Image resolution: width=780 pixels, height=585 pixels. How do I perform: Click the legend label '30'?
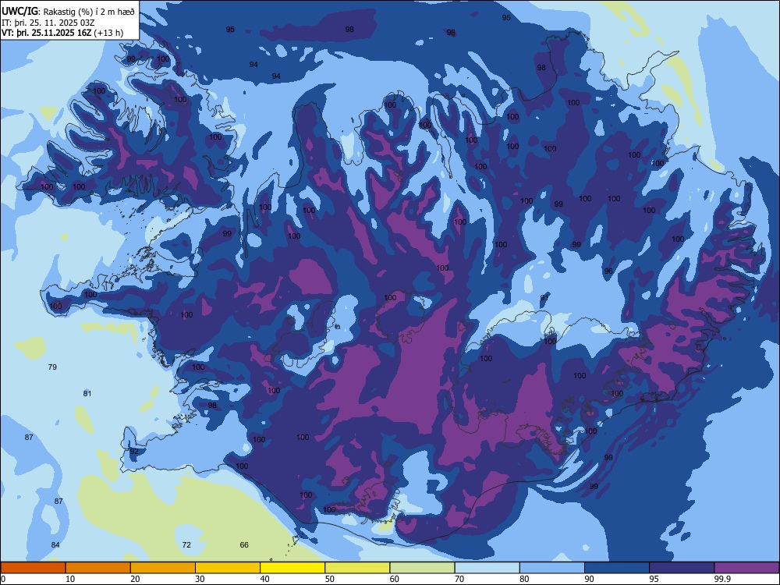click(x=200, y=579)
